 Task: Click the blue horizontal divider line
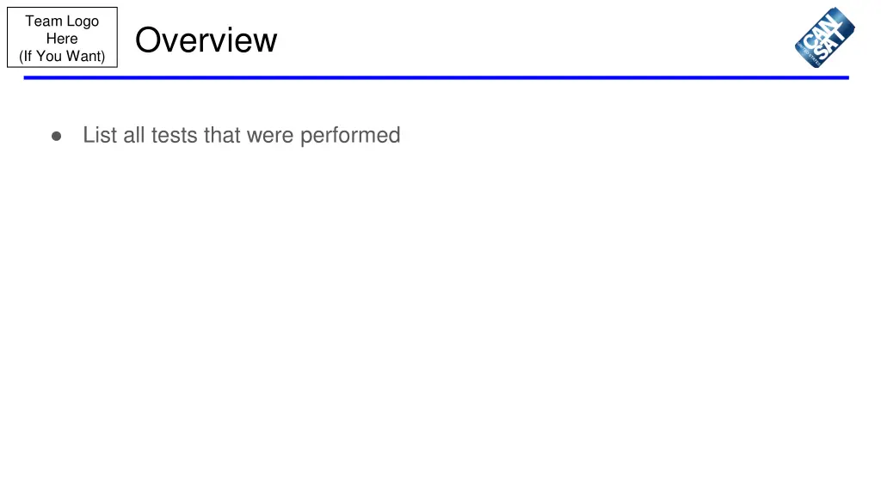[436, 77]
